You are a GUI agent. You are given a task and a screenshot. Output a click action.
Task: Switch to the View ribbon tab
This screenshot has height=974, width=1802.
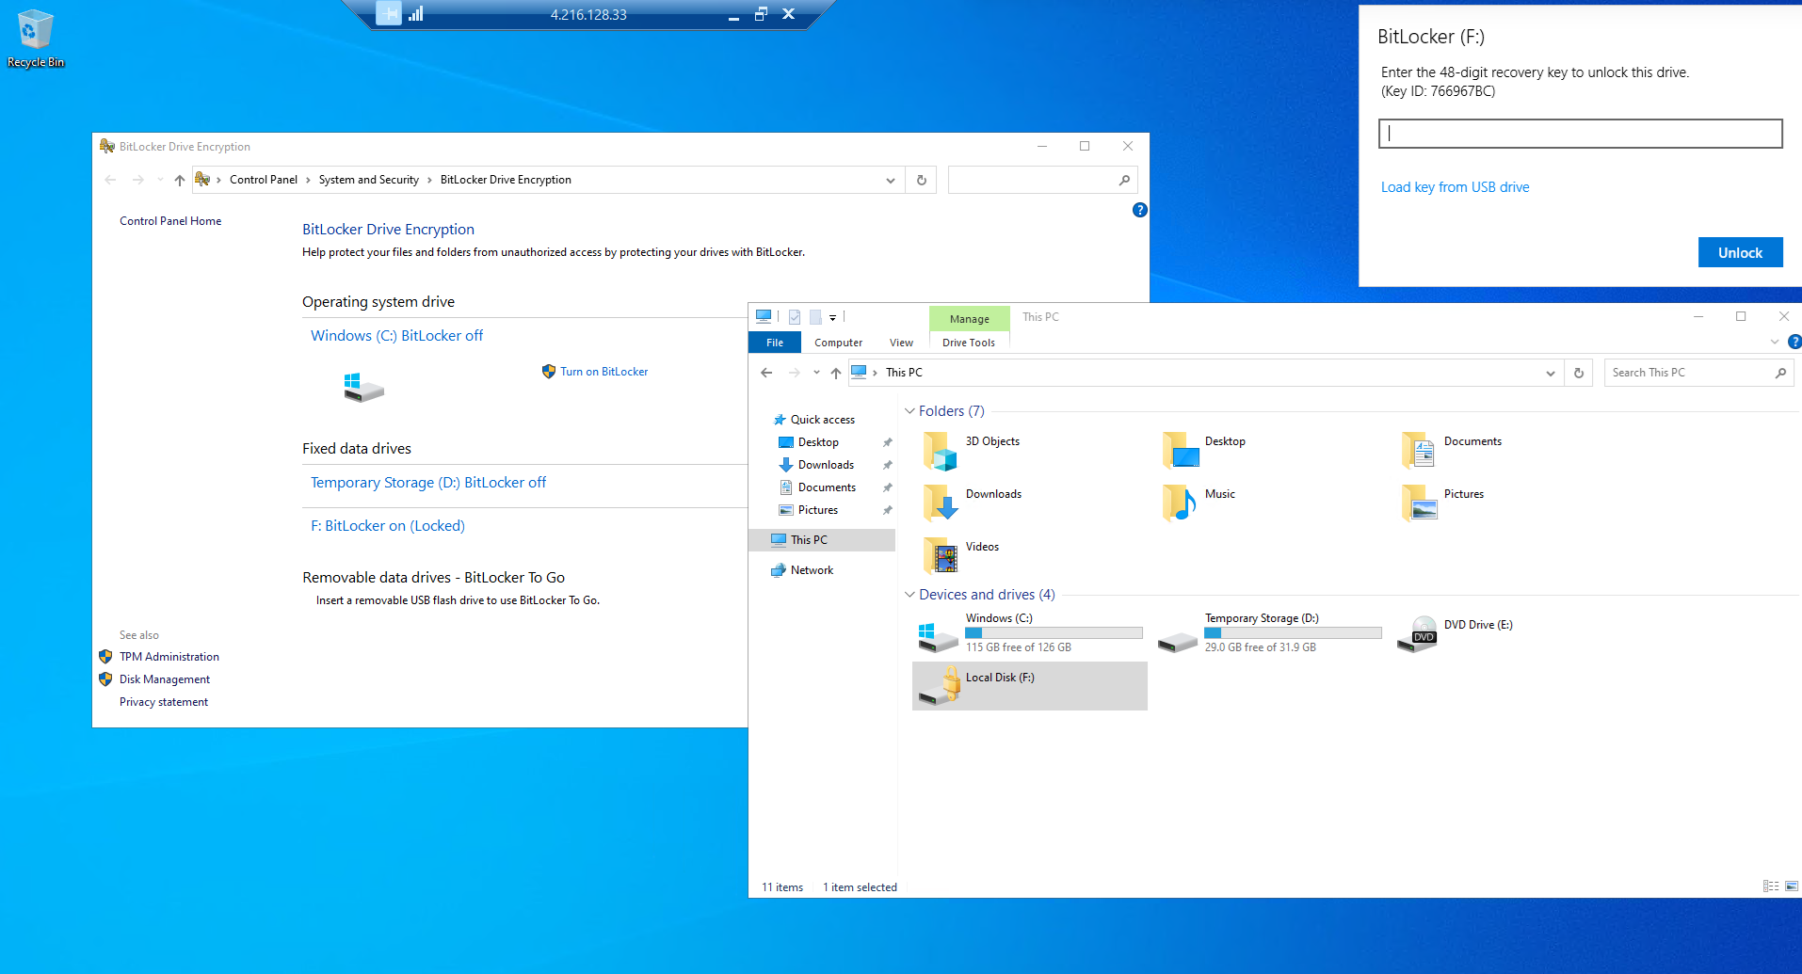[x=901, y=343]
